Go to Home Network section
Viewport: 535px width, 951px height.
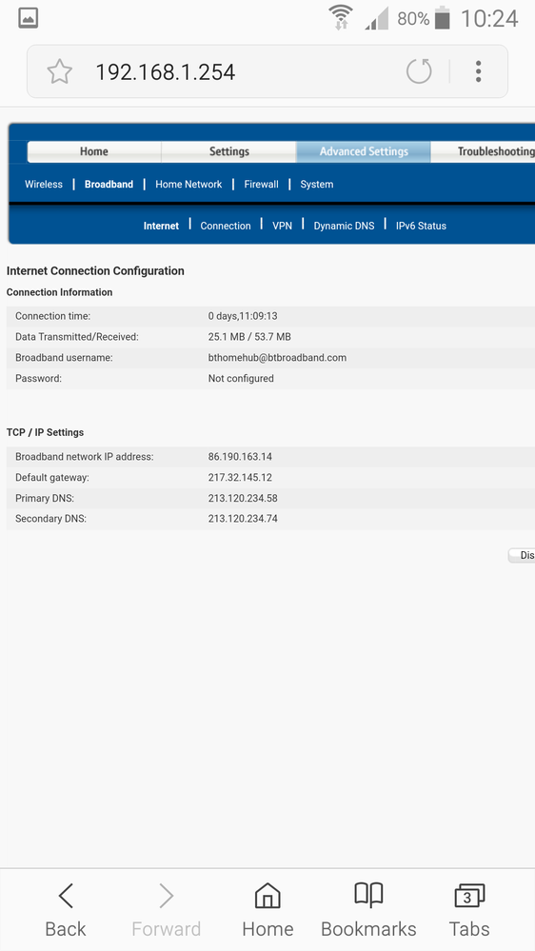(x=188, y=185)
